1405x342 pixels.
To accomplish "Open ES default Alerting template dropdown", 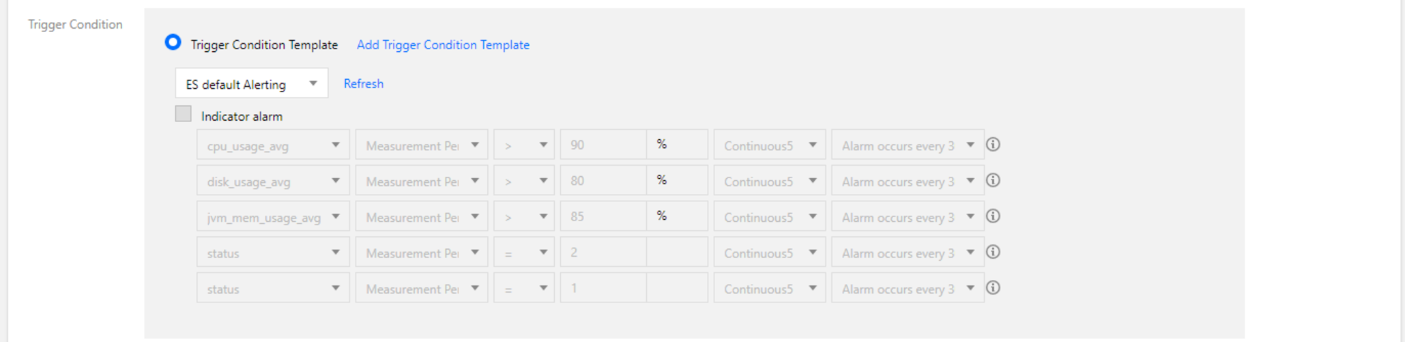I will 251,83.
